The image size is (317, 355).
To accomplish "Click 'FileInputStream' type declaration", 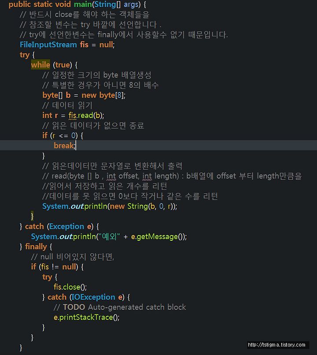I will (x=48, y=45).
